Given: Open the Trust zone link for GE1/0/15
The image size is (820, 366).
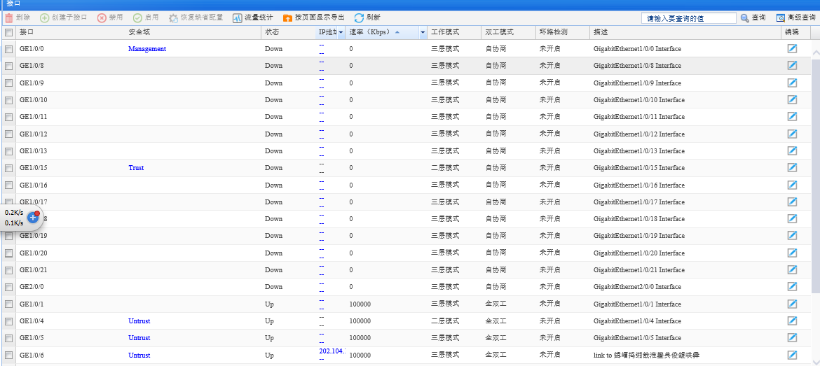Looking at the screenshot, I should [x=136, y=168].
